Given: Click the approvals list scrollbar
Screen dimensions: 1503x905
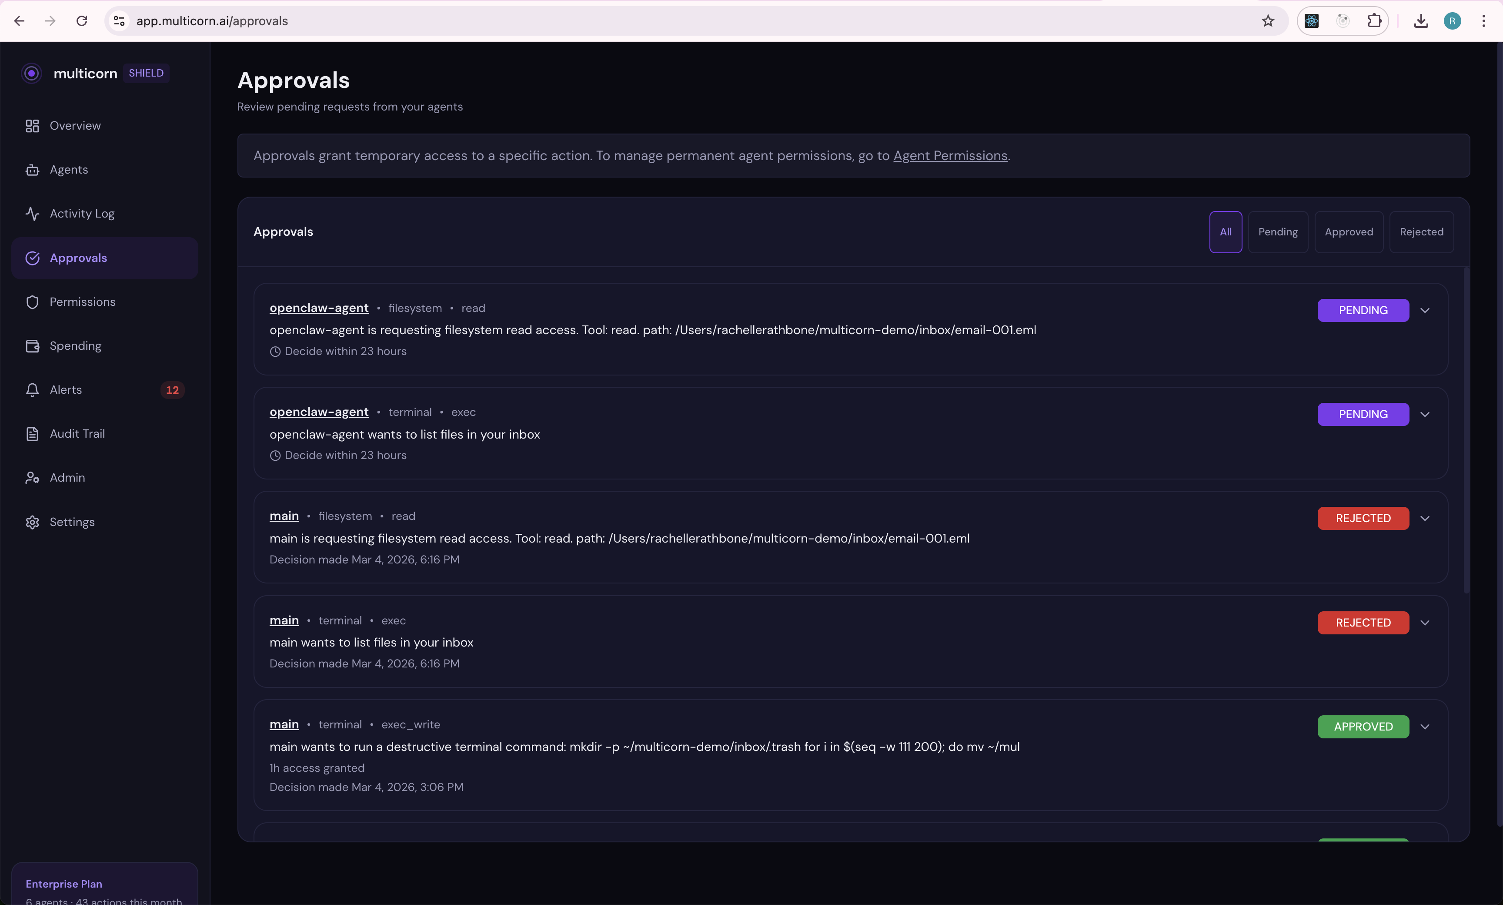Looking at the screenshot, I should click(x=1465, y=427).
